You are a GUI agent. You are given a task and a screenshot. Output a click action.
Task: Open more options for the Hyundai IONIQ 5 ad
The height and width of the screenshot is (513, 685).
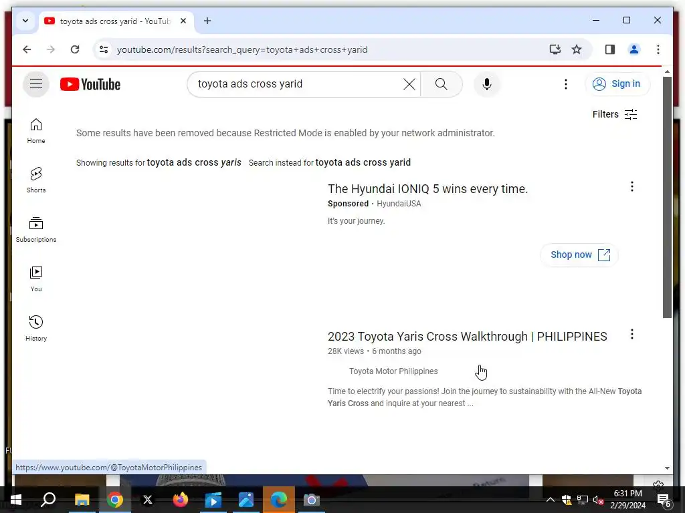point(631,187)
